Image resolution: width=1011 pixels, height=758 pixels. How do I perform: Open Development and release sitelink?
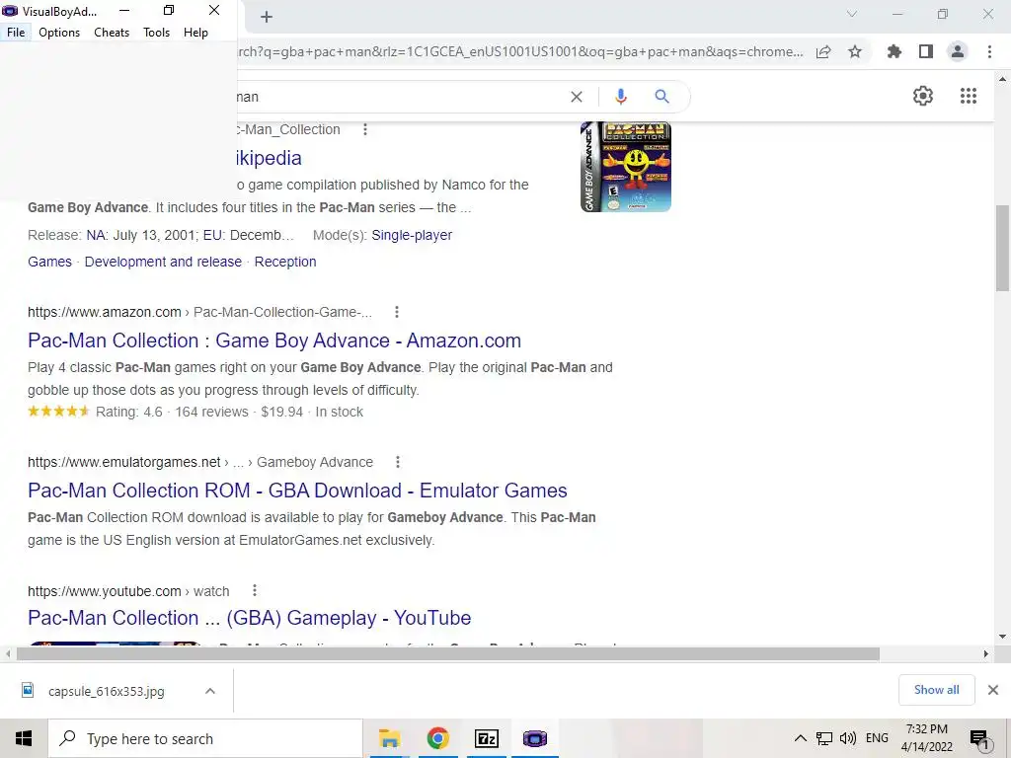tap(163, 262)
